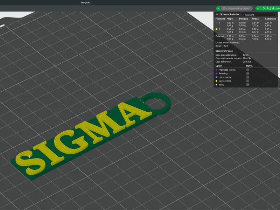Enable the Czyszczenie display checkbox
The image size is (280, 210).
248,81
